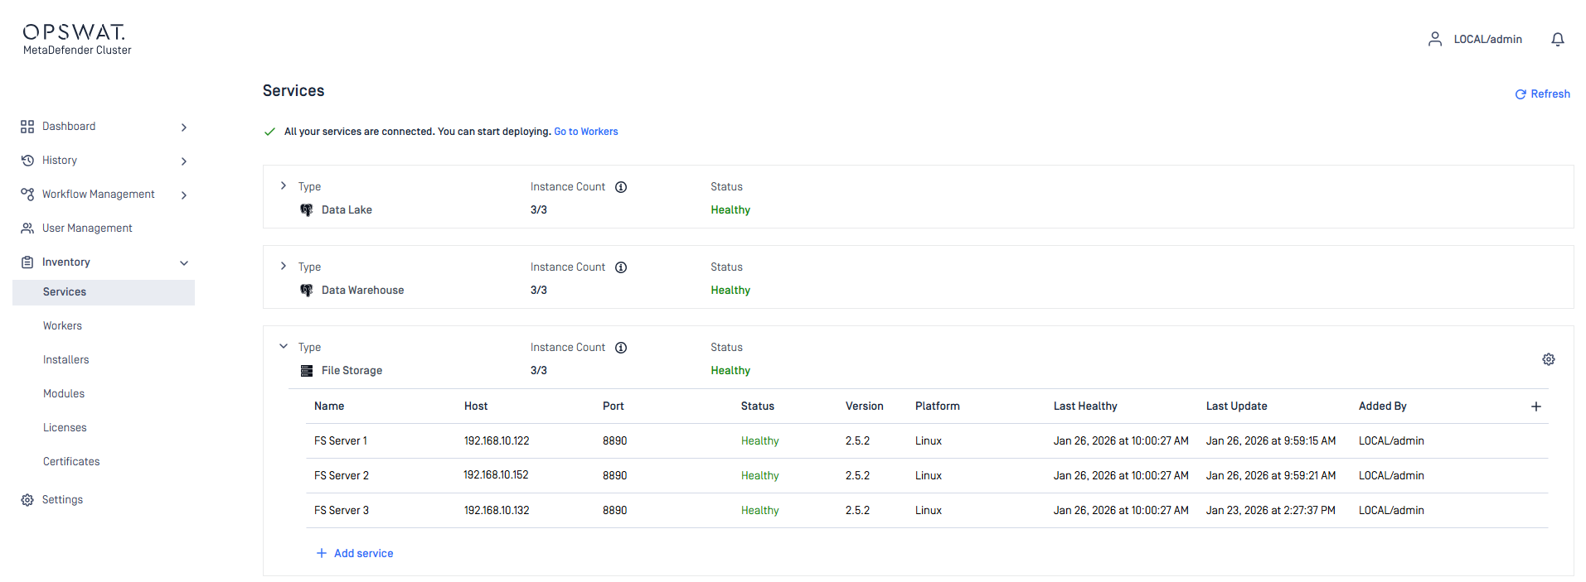Open File Storage settings gear
The width and height of the screenshot is (1586, 582).
tap(1548, 359)
